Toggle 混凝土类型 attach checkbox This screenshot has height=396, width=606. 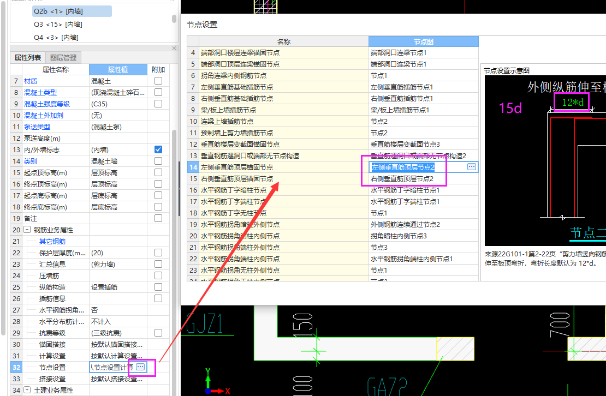158,92
